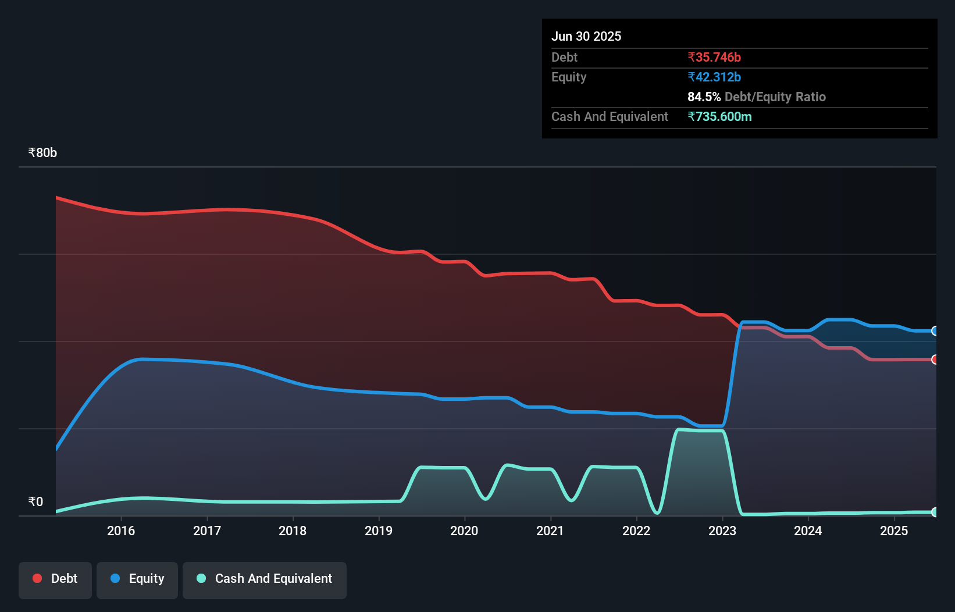
Task: Click the red Debt legend dot
Action: [x=37, y=578]
